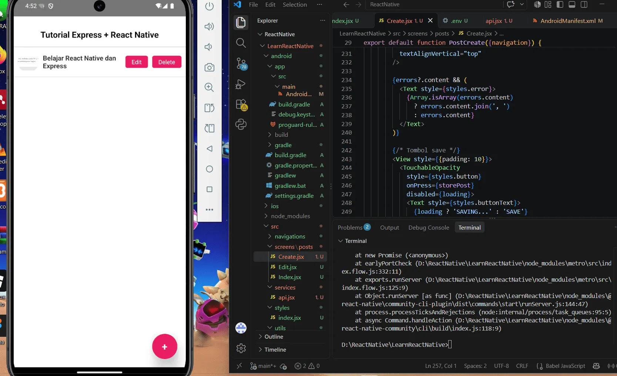Click emulator back triangle button

pos(209,149)
